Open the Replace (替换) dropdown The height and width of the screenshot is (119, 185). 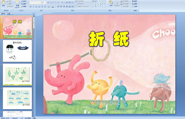135,4
